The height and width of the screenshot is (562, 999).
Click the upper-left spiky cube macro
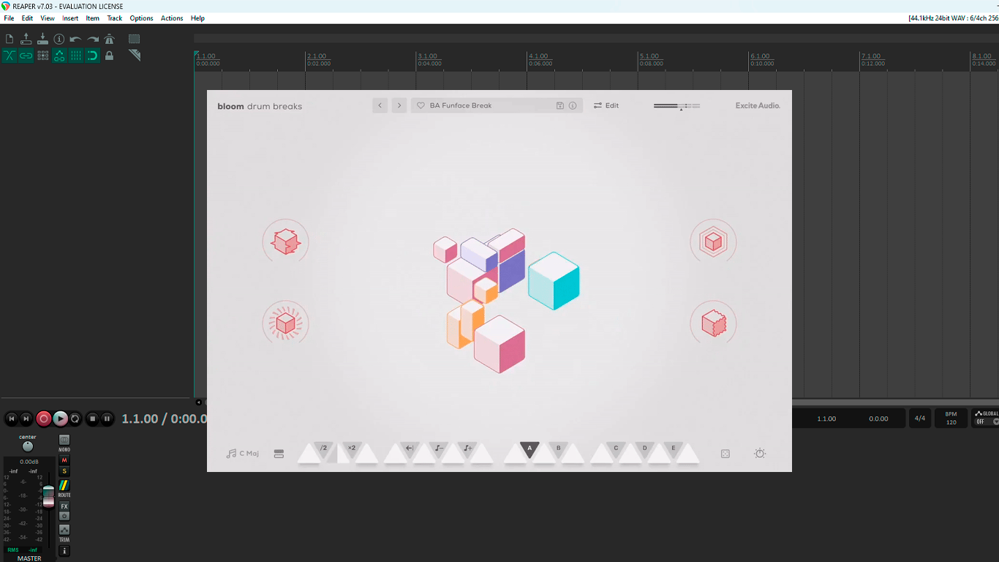coord(285,241)
